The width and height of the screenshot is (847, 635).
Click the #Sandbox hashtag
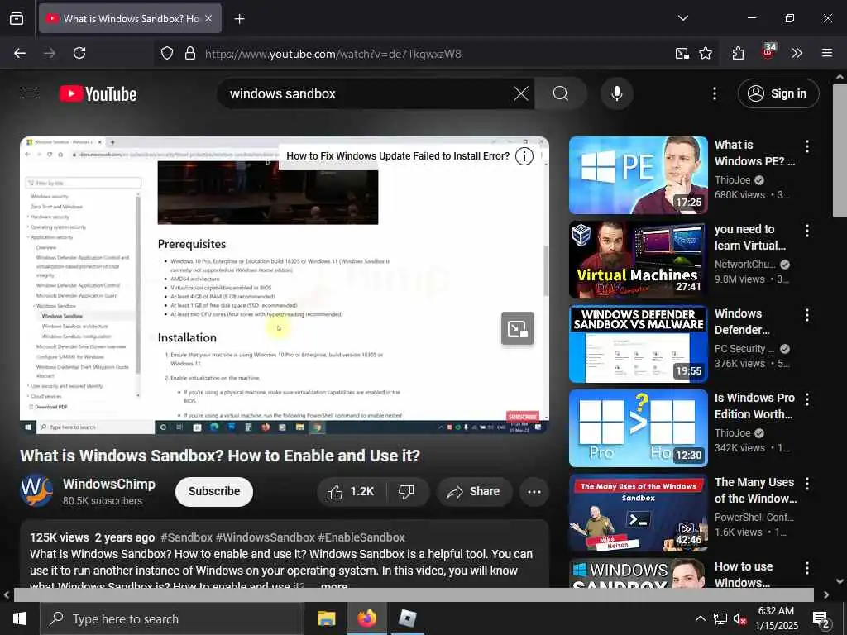pyautogui.click(x=186, y=537)
